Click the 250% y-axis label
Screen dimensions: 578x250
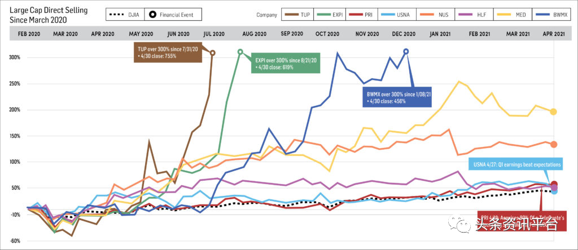click(15, 84)
